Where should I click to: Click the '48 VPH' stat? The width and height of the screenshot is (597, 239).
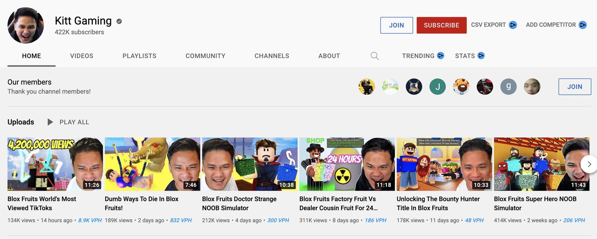[x=474, y=220]
